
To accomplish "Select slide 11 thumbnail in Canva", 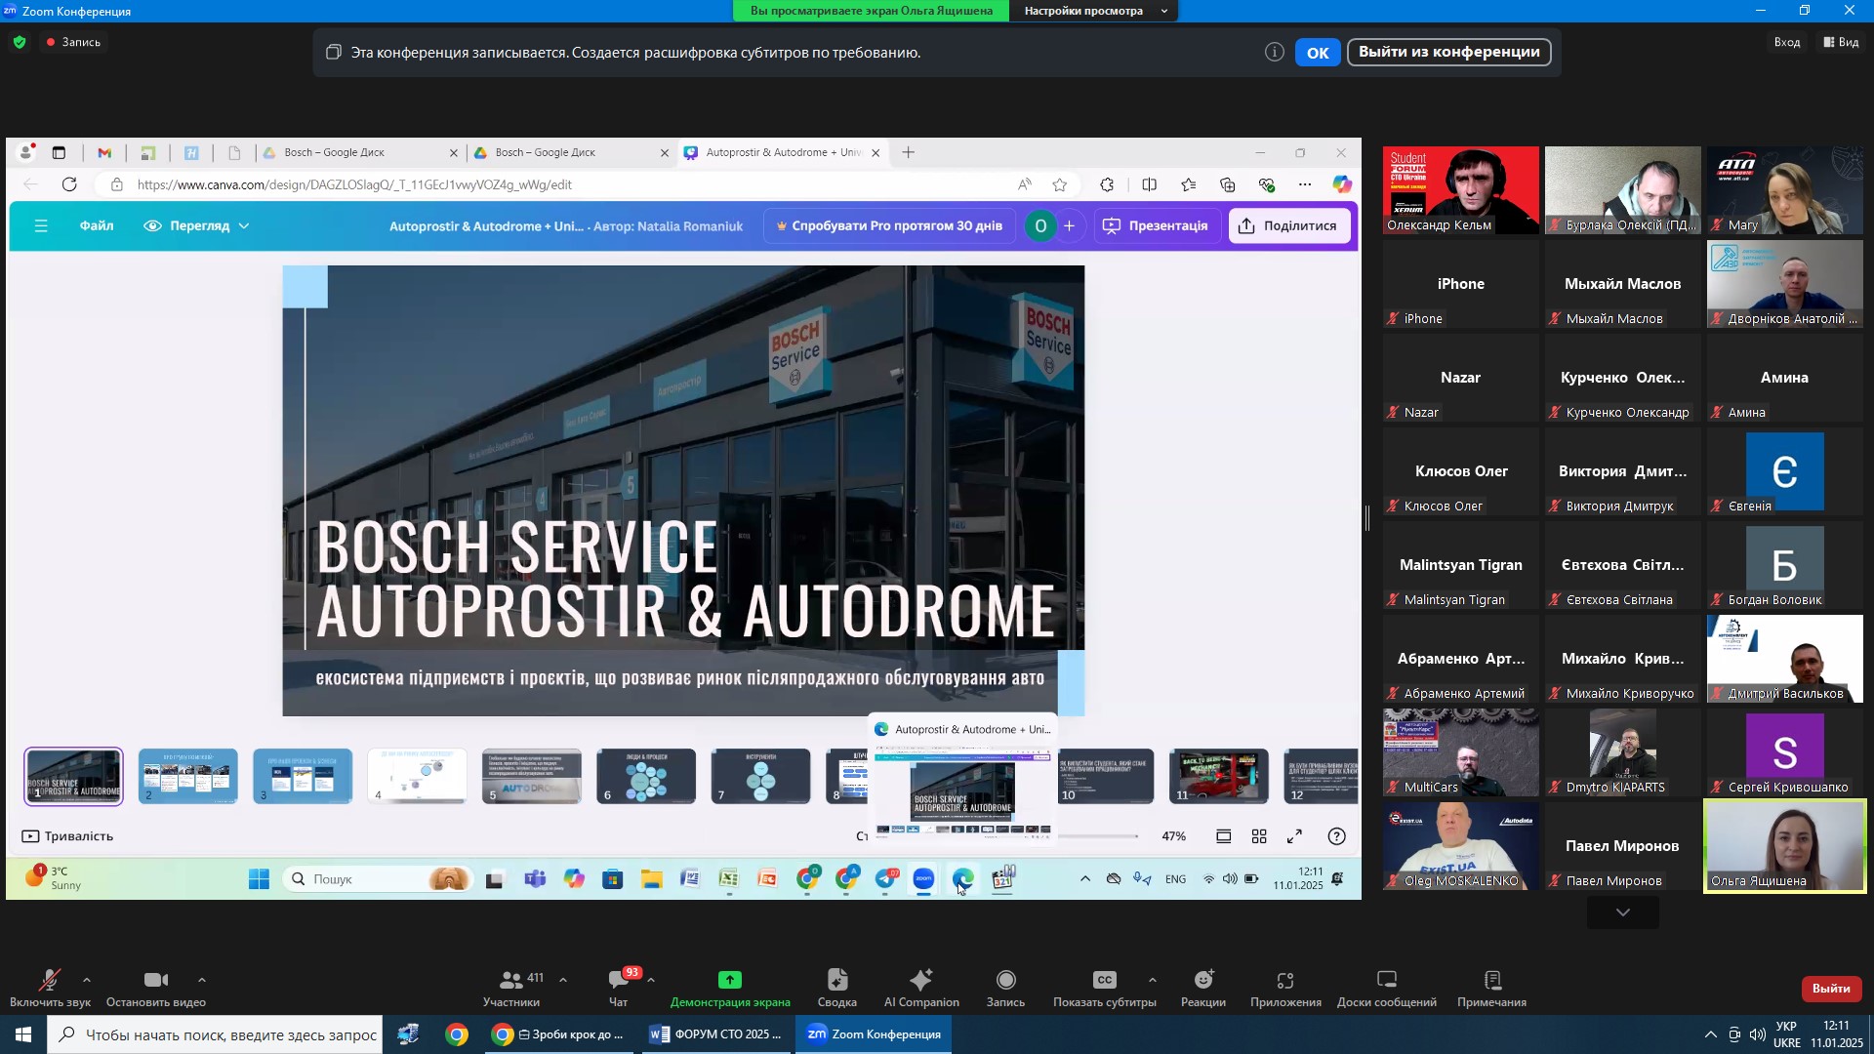I will point(1219,777).
